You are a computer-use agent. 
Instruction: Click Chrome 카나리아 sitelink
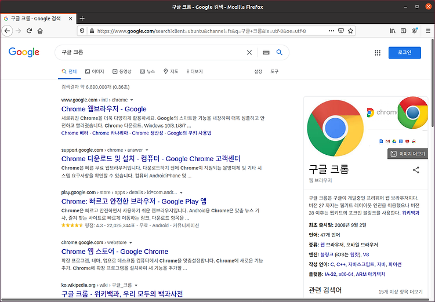(110, 133)
